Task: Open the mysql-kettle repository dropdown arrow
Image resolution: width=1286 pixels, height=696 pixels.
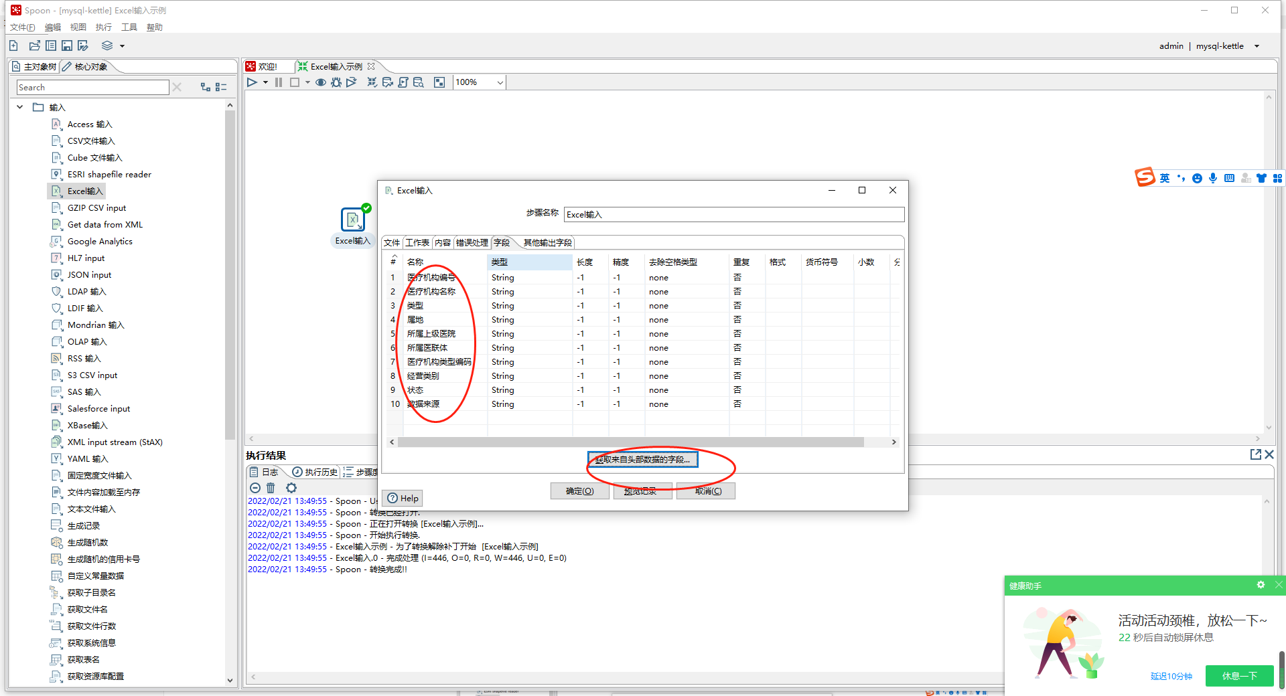Action: pyautogui.click(x=1257, y=46)
